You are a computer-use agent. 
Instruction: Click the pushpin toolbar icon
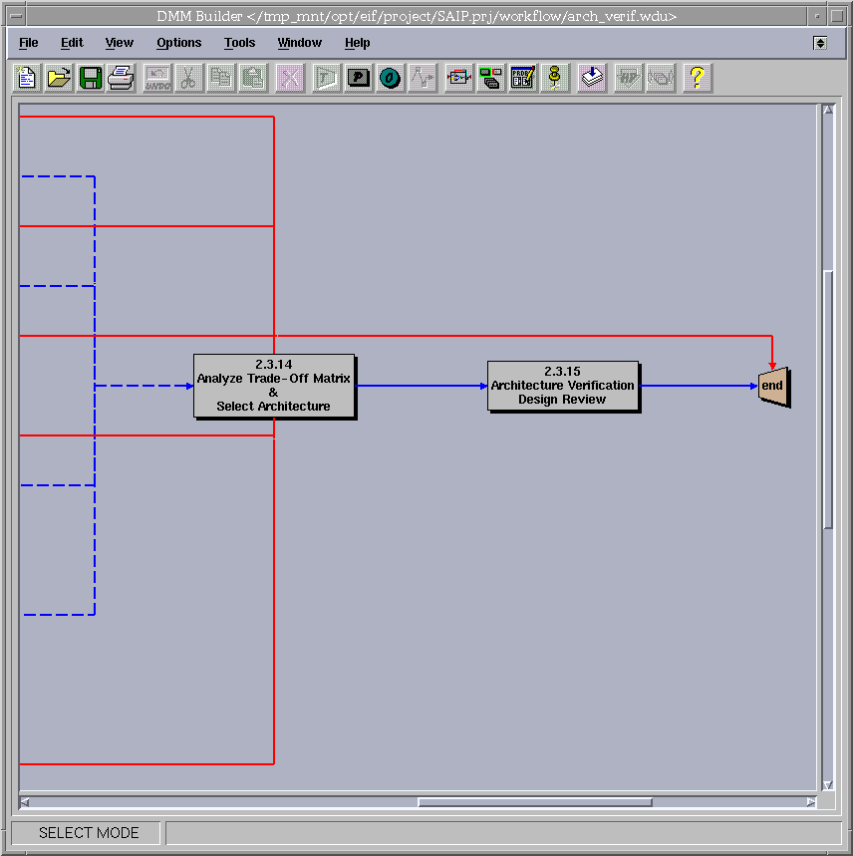555,78
